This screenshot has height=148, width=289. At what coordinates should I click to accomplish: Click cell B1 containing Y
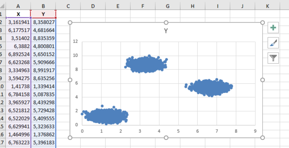(43, 14)
